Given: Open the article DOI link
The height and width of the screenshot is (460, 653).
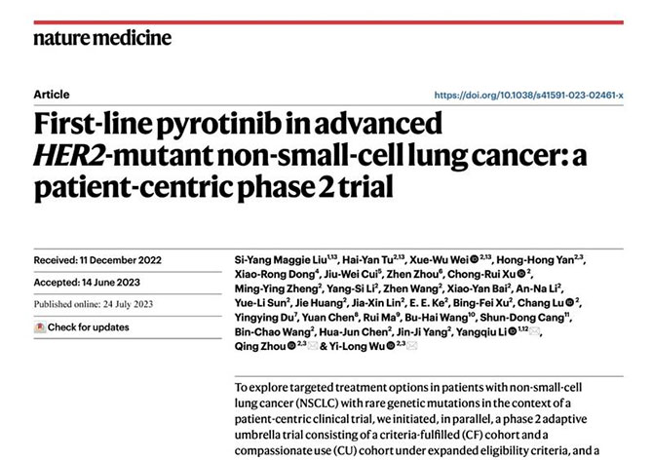Looking at the screenshot, I should tap(528, 96).
